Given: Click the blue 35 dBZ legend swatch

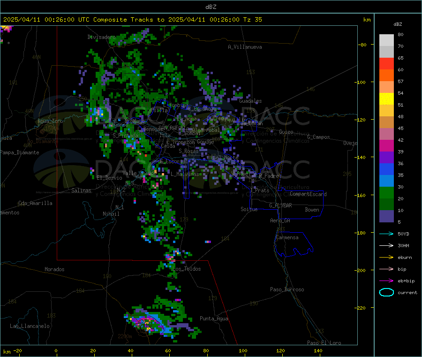Looking at the screenshot, I should pos(386,169).
